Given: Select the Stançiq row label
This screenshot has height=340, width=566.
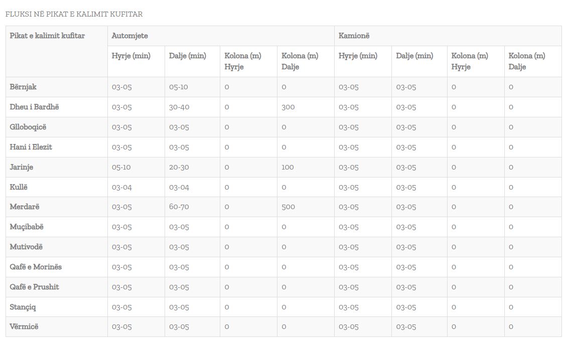Looking at the screenshot, I should (23, 307).
